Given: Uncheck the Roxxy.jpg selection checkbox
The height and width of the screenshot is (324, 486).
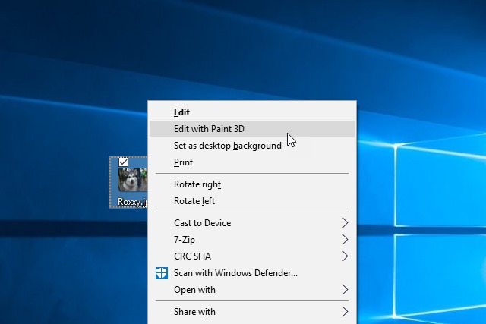Looking at the screenshot, I should pyautogui.click(x=123, y=162).
